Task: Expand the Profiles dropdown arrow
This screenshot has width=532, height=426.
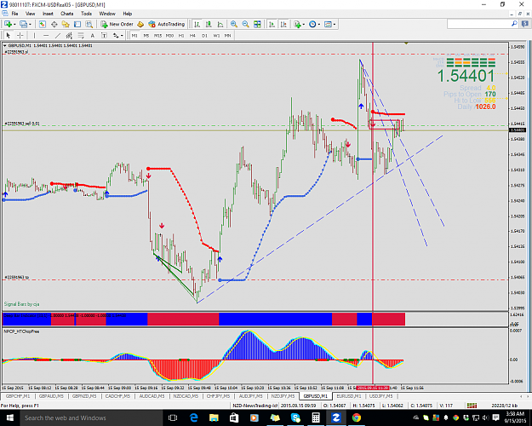Action: coord(30,24)
